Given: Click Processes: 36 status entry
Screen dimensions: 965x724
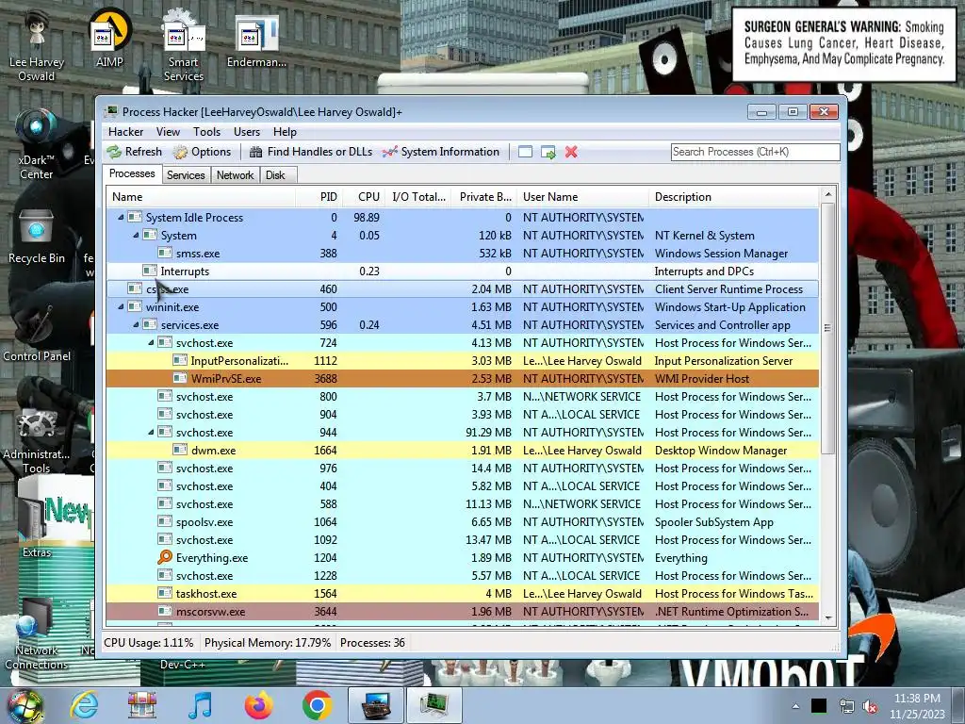Looking at the screenshot, I should (372, 643).
